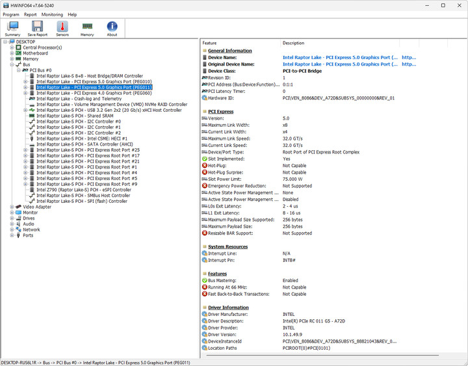The image size is (468, 366).
Task: Click the Bus Mastering green check icon
Action: [x=205, y=280]
